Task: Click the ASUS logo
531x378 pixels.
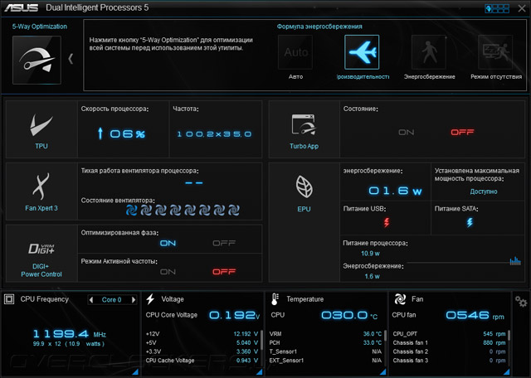Action: 21,7
